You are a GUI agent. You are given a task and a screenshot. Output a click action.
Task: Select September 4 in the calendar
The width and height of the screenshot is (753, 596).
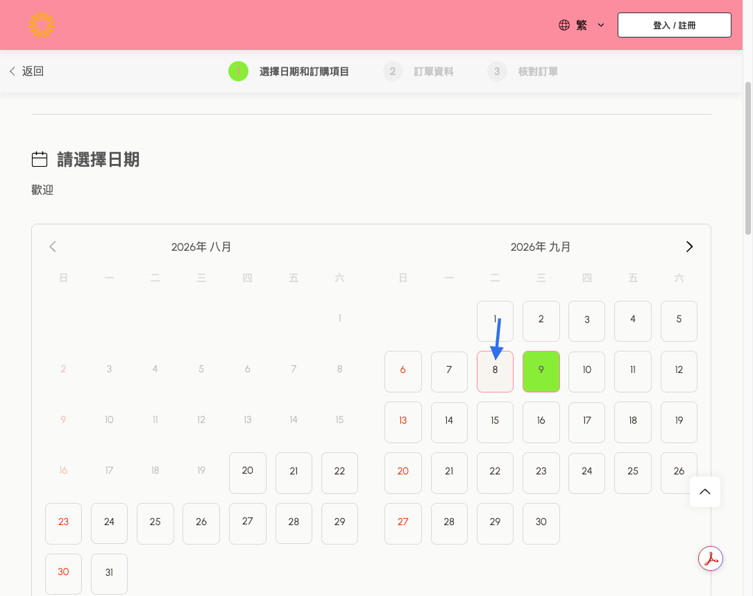point(633,321)
